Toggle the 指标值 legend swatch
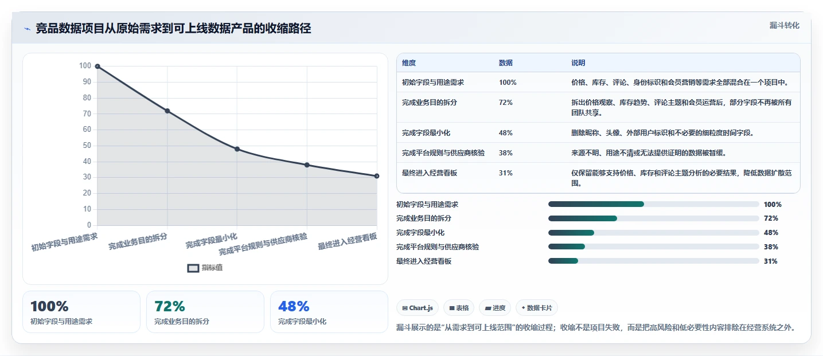The height and width of the screenshot is (356, 823). [x=193, y=268]
